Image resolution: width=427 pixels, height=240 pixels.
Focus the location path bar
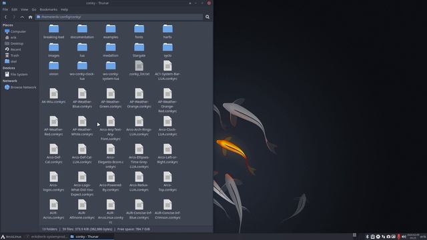(x=119, y=17)
